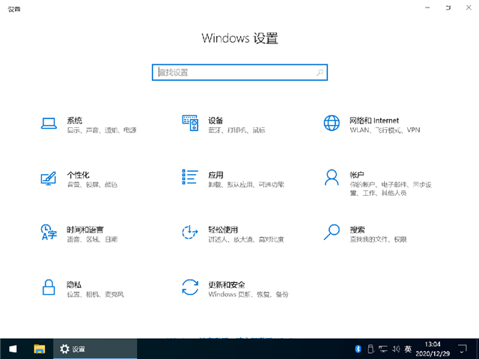Click the 时间和语言 icon
The height and width of the screenshot is (359, 479).
pos(49,233)
